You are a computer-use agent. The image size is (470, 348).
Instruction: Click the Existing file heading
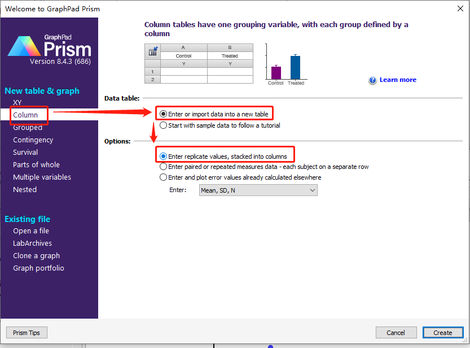[x=27, y=219]
